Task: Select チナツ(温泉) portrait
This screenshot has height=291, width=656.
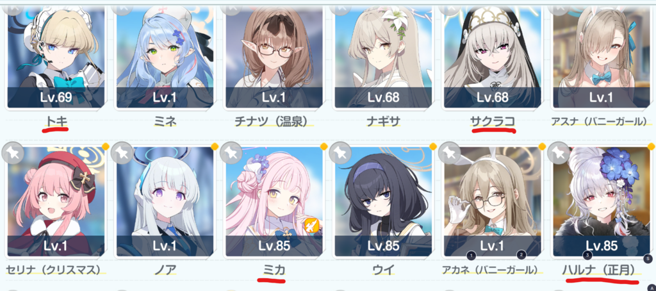Action: [x=274, y=57]
